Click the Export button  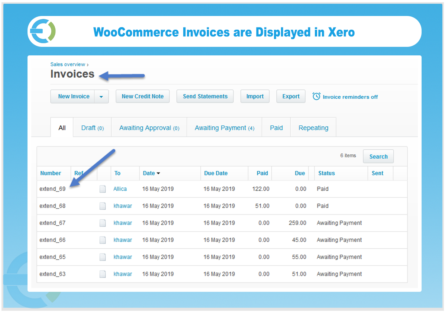point(291,96)
